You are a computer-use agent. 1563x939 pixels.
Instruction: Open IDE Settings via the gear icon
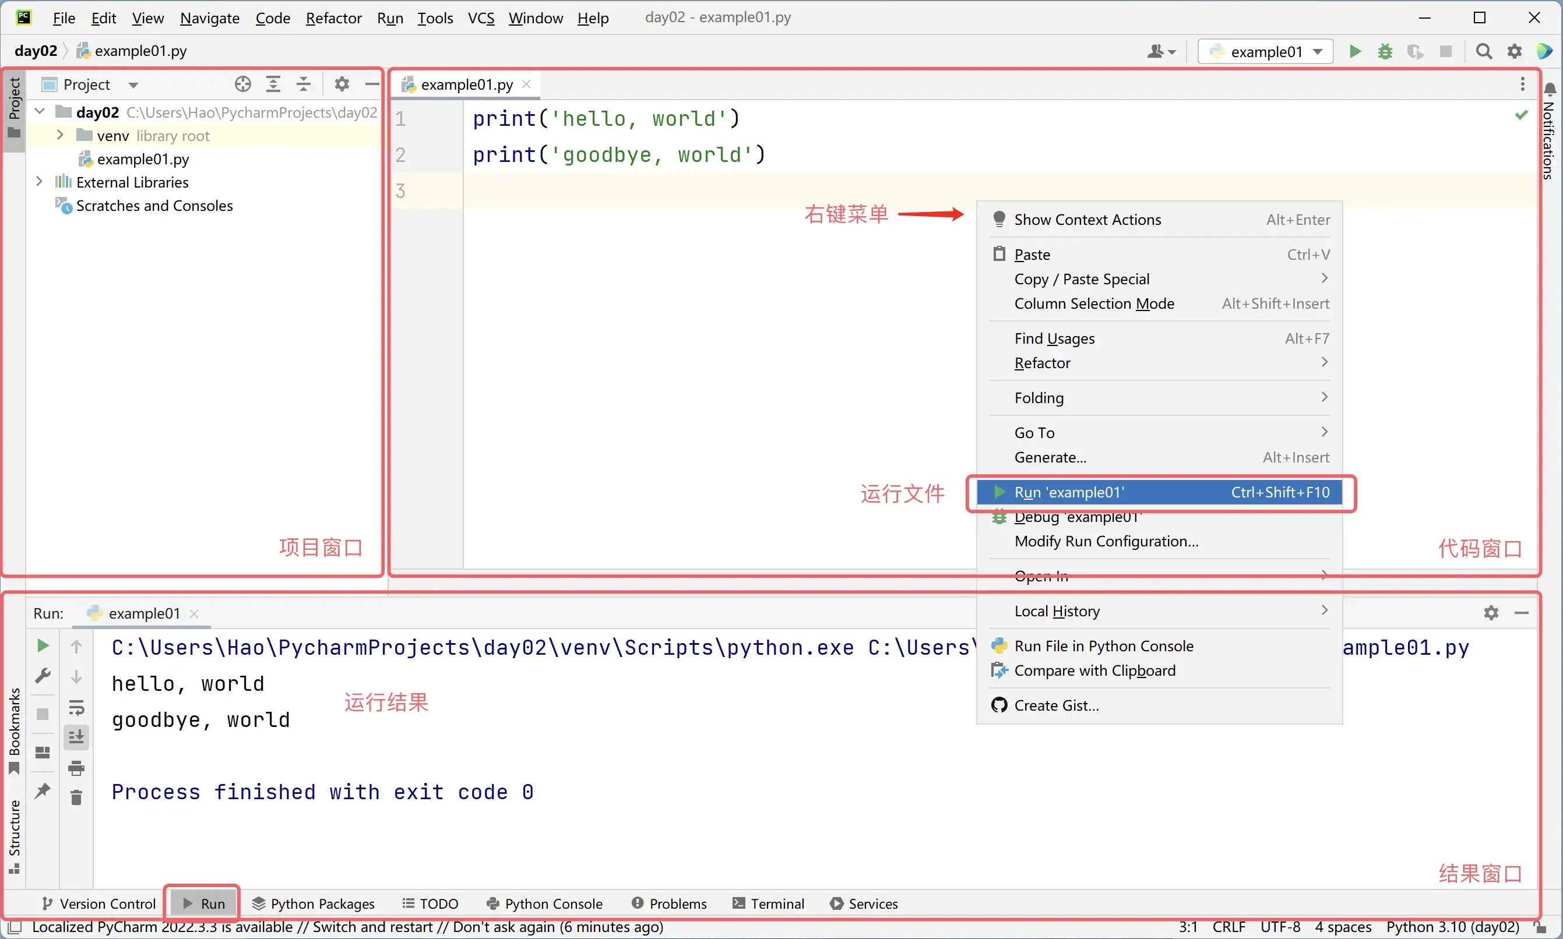point(1514,51)
